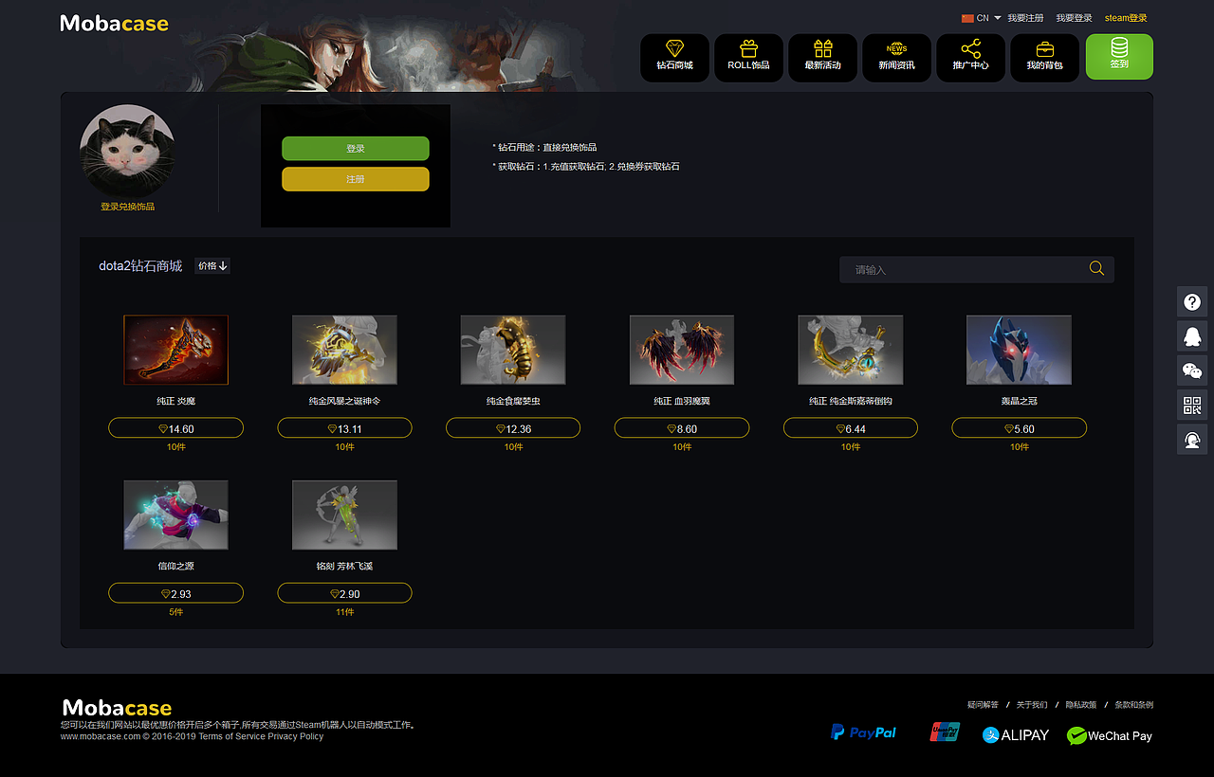Image resolution: width=1214 pixels, height=777 pixels.
Task: Open the 推广中心 promotion center
Action: pyautogui.click(x=970, y=58)
